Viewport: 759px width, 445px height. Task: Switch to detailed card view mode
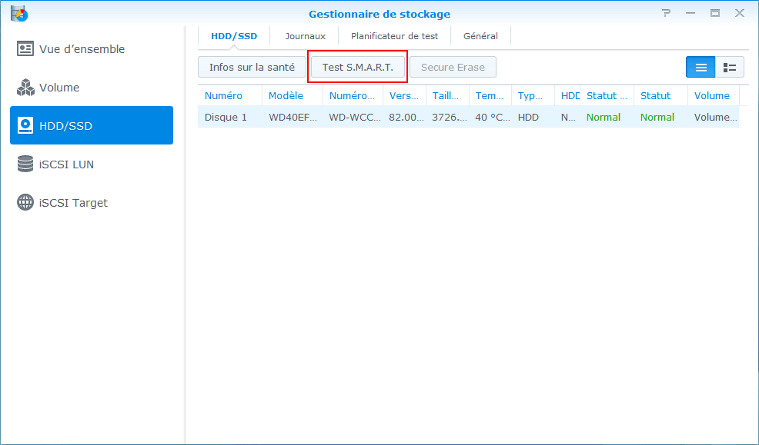tap(730, 68)
